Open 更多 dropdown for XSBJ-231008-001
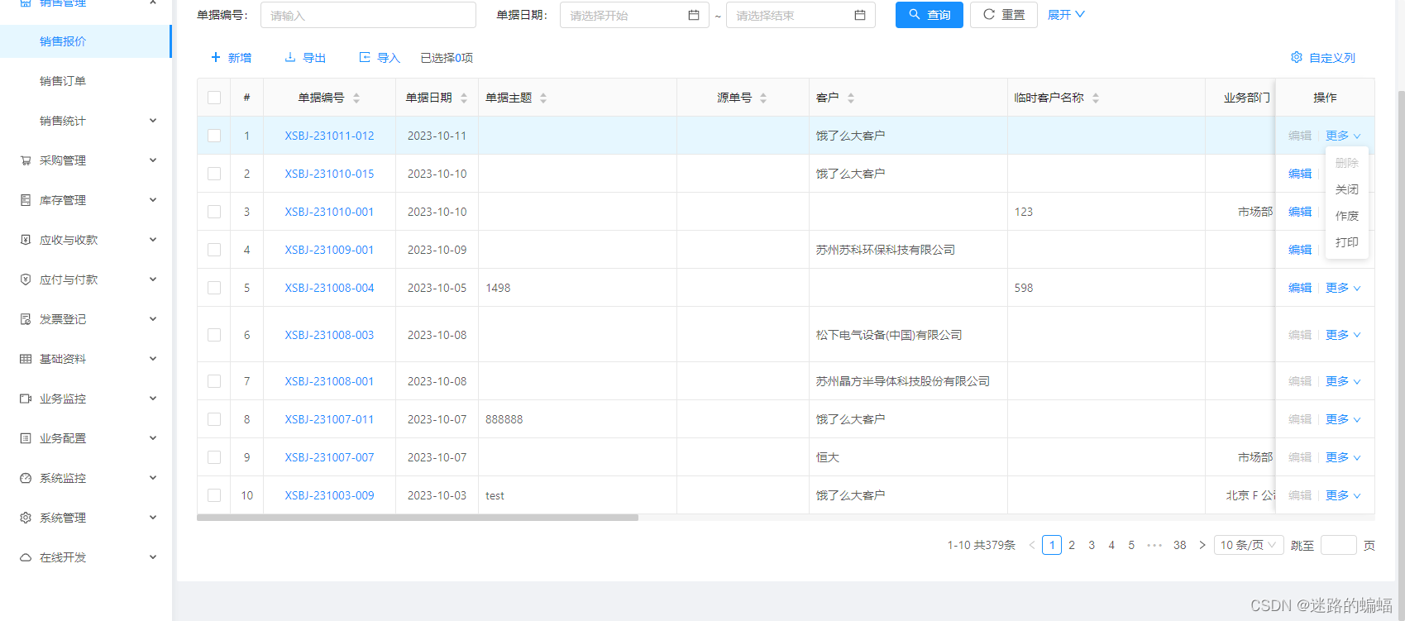Image resolution: width=1405 pixels, height=621 pixels. click(1343, 381)
